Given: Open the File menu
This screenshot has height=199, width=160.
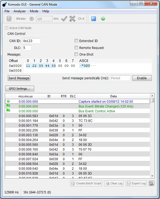Looking at the screenshot, I should coord(7,11).
